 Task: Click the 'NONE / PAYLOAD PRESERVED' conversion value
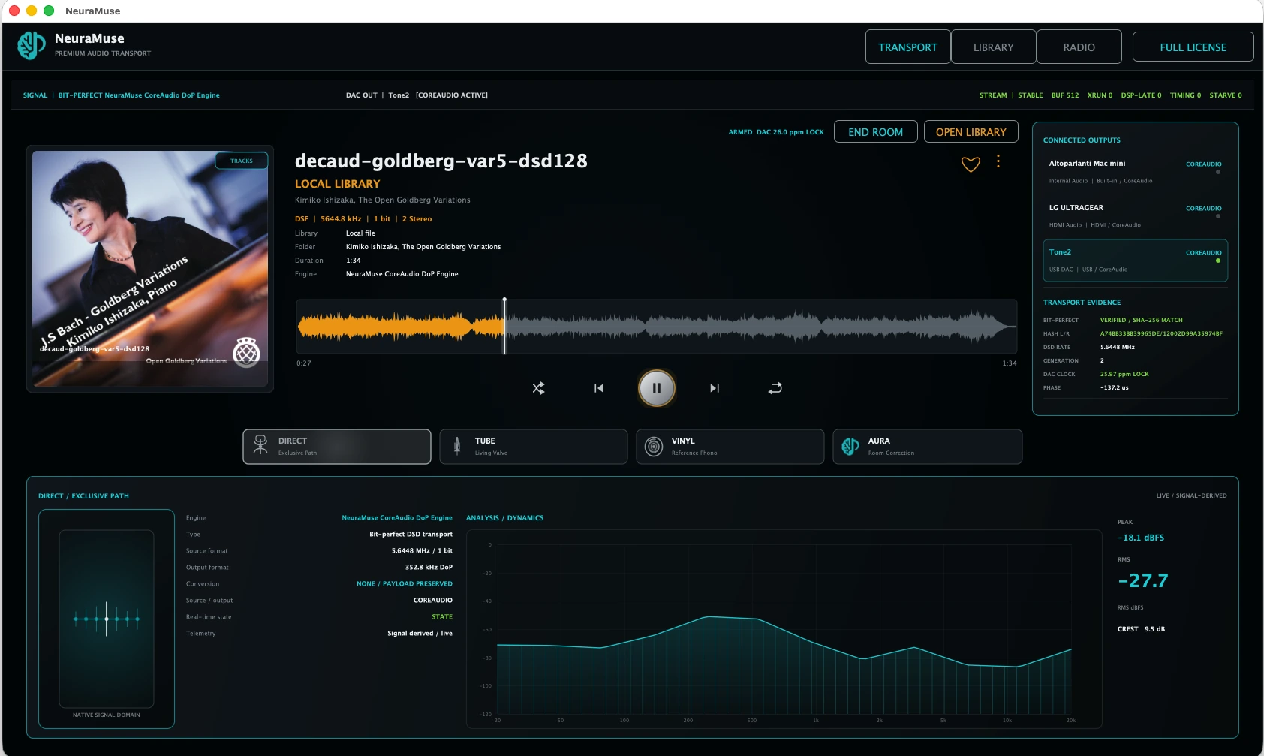point(405,583)
